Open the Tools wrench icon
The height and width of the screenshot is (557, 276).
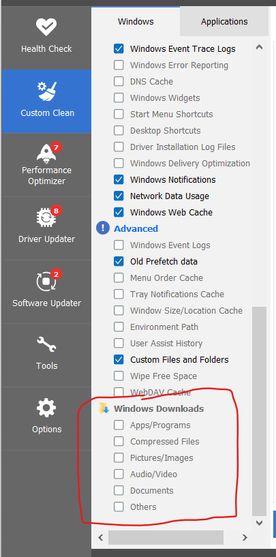46,344
